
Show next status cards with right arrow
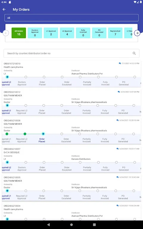[x=137, y=33]
